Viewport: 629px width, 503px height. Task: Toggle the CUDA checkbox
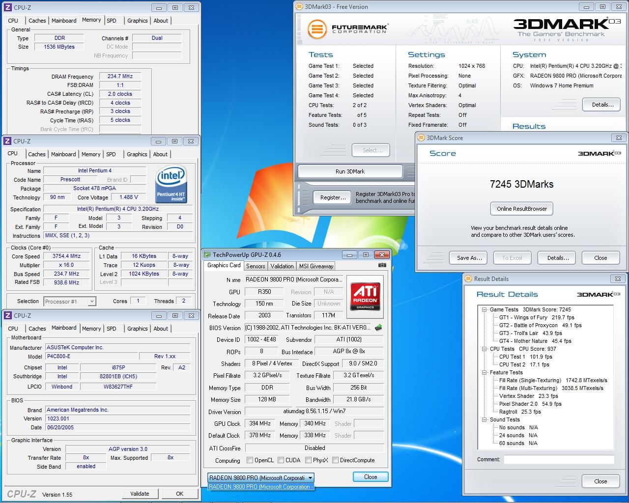281,460
